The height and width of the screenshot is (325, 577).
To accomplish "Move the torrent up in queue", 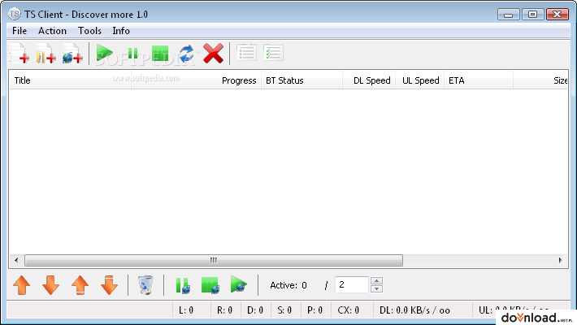I will [22, 285].
